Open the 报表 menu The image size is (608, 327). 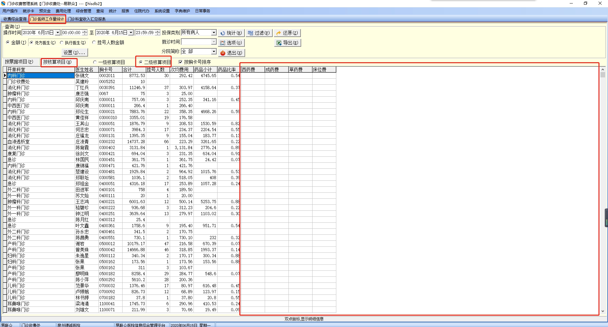click(125, 11)
